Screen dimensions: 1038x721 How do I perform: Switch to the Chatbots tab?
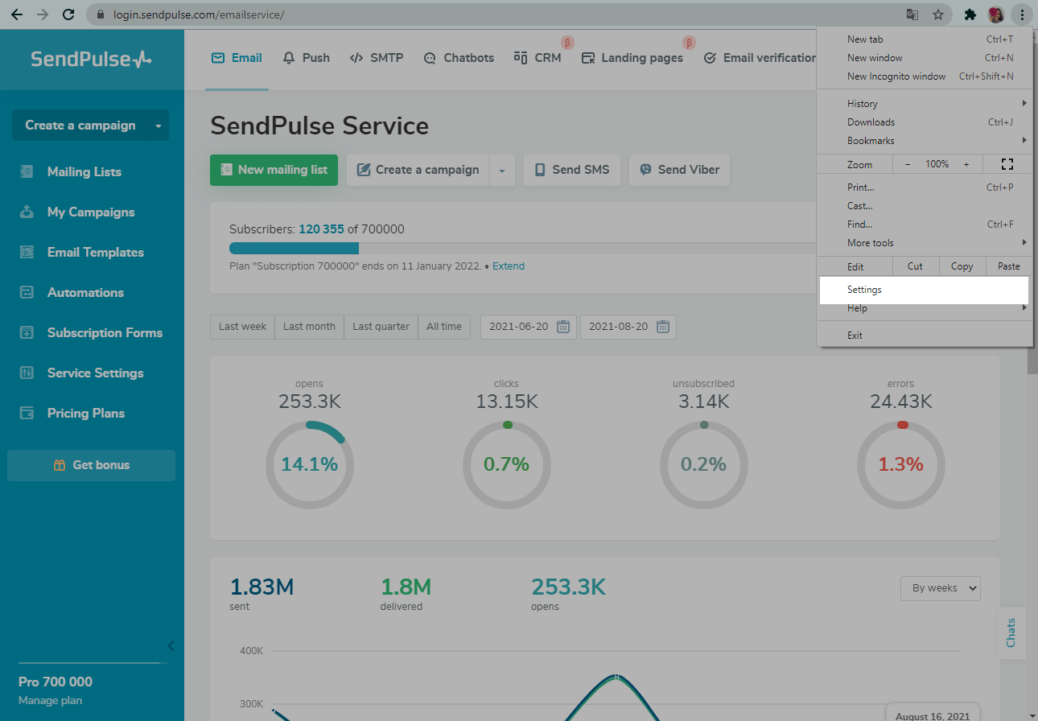point(459,58)
